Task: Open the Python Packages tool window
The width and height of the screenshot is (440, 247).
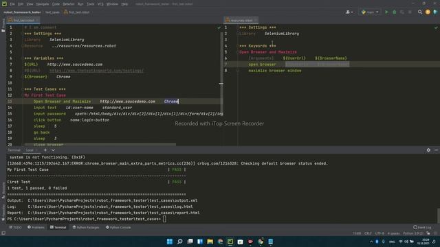Action: coord(86,227)
